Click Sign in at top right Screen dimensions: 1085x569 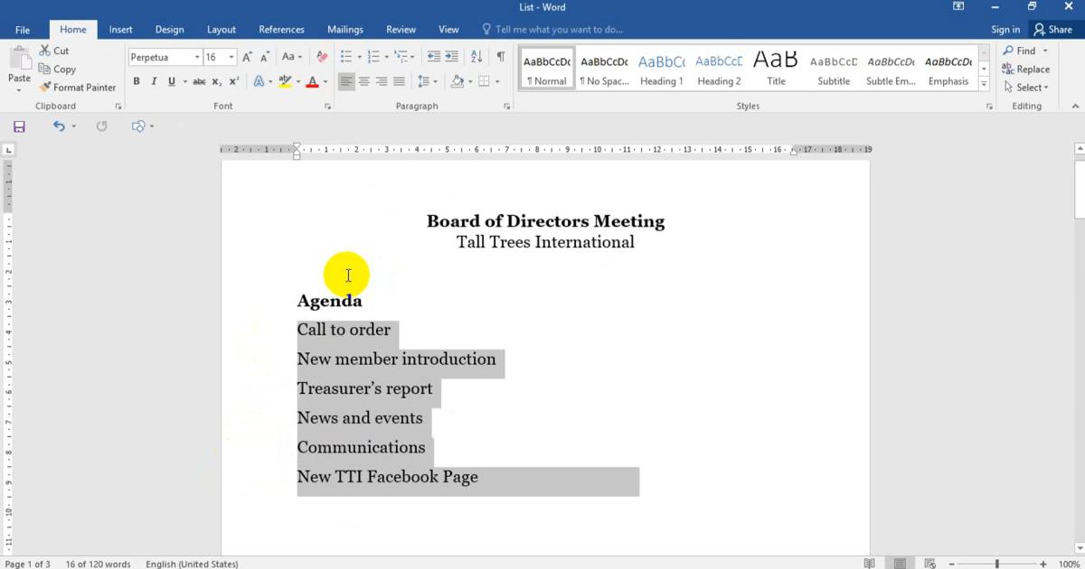[x=1005, y=29]
